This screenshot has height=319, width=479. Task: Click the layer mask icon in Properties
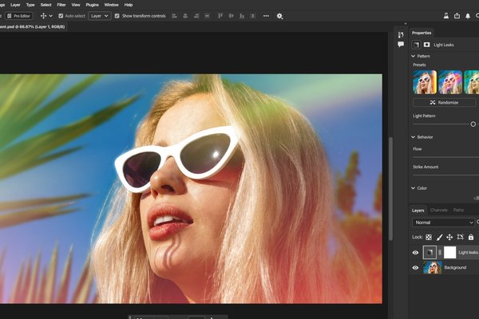coord(426,45)
